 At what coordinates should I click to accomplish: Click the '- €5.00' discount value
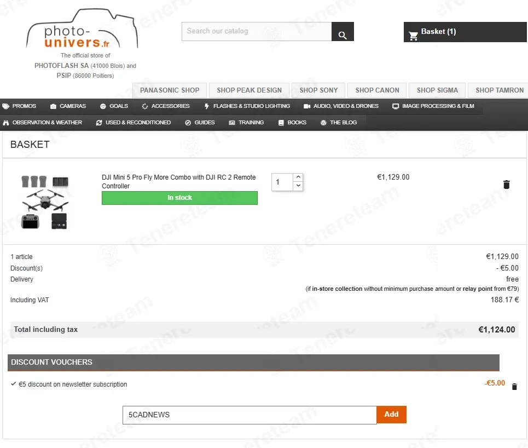tap(507, 268)
